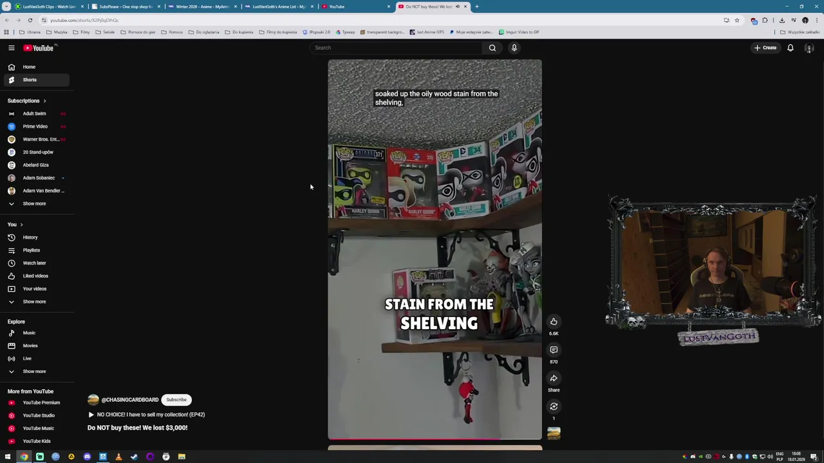Open the account avatar menu in YouTube
The height and width of the screenshot is (463, 824).
[x=809, y=48]
